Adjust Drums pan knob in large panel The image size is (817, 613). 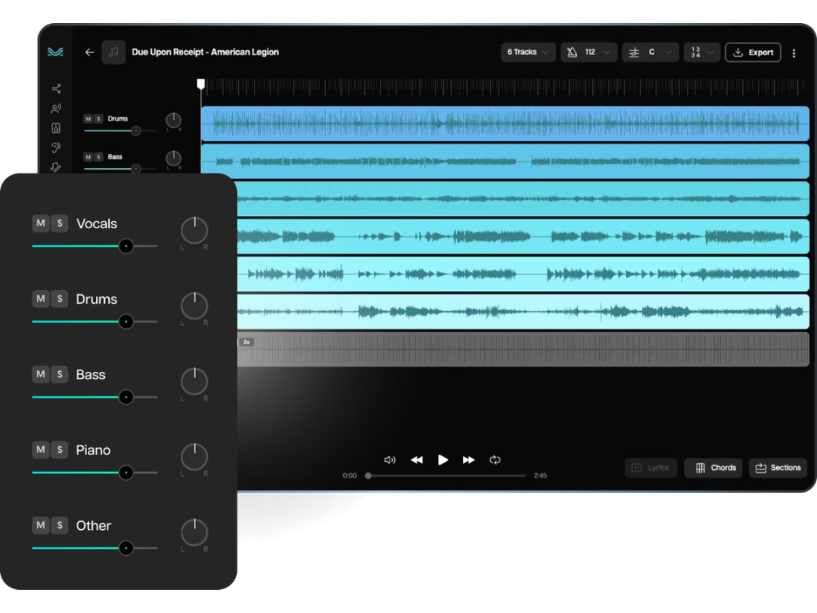point(195,306)
